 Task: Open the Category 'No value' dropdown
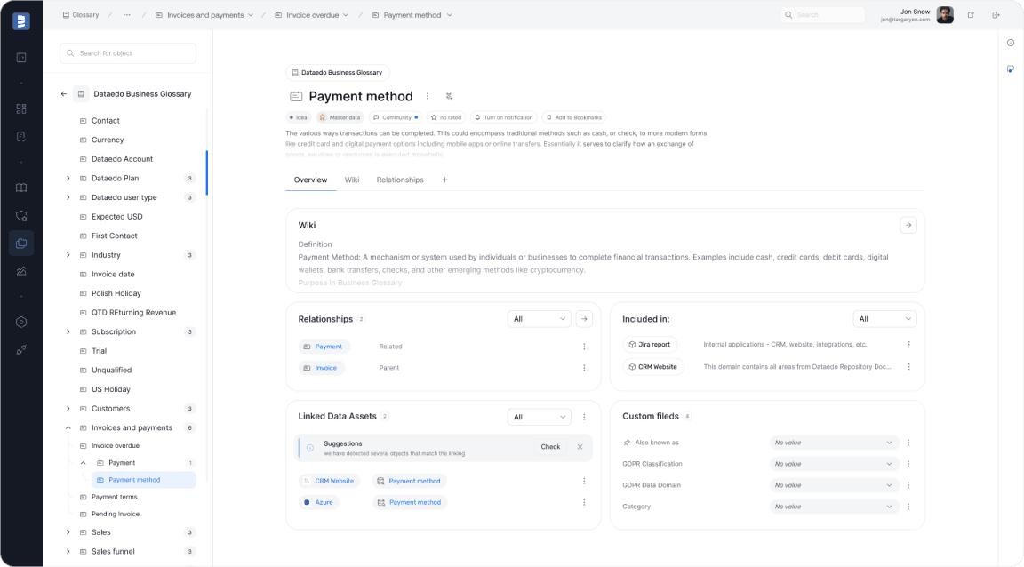pos(833,506)
